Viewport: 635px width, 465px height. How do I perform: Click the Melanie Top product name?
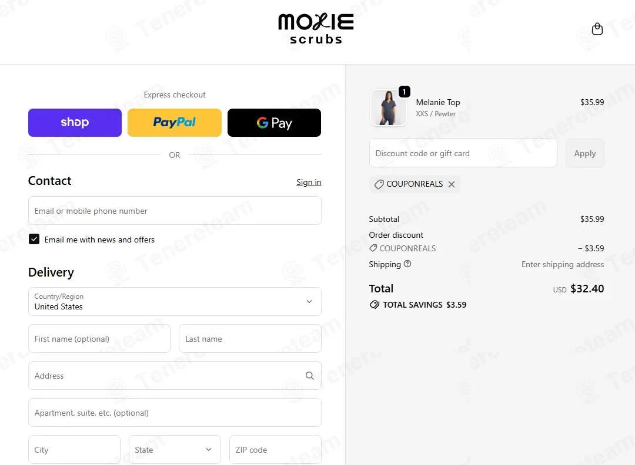pos(438,102)
